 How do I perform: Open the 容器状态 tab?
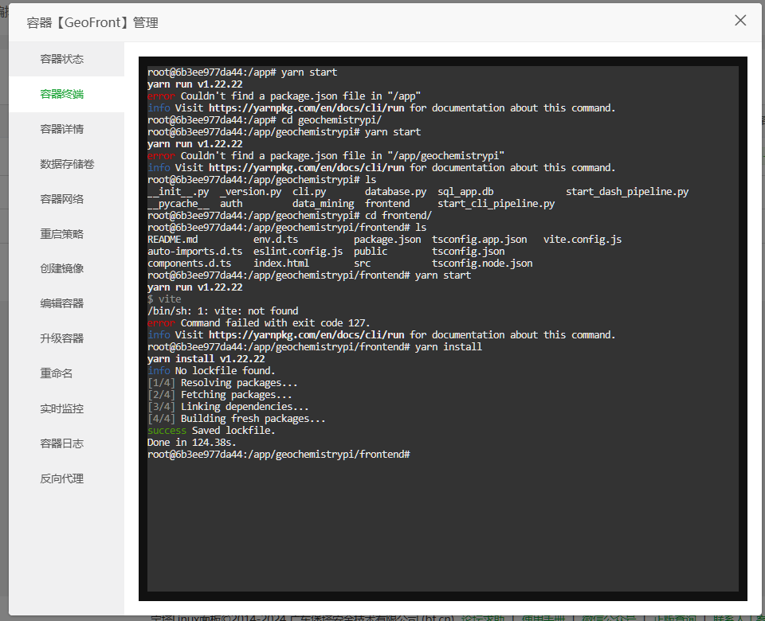click(x=66, y=59)
